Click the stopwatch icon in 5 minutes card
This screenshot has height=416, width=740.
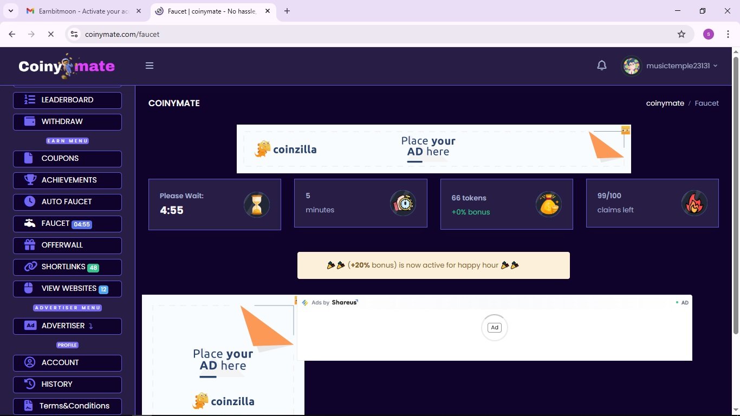pos(403,204)
